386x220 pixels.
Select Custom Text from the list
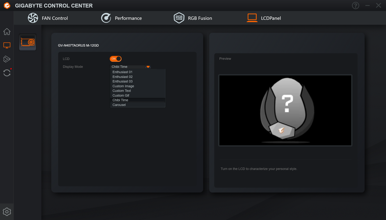(137, 91)
